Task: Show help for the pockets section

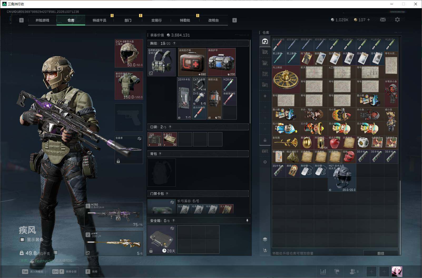Action: 170,127
